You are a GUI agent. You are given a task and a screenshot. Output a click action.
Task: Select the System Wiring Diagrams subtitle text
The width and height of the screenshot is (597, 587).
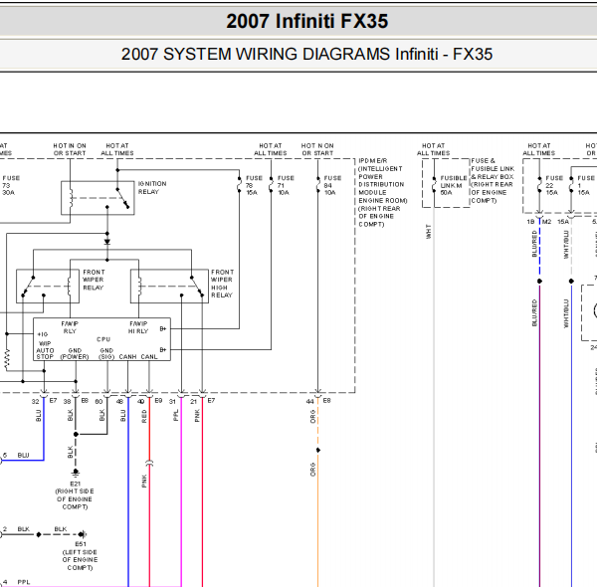[x=306, y=54]
